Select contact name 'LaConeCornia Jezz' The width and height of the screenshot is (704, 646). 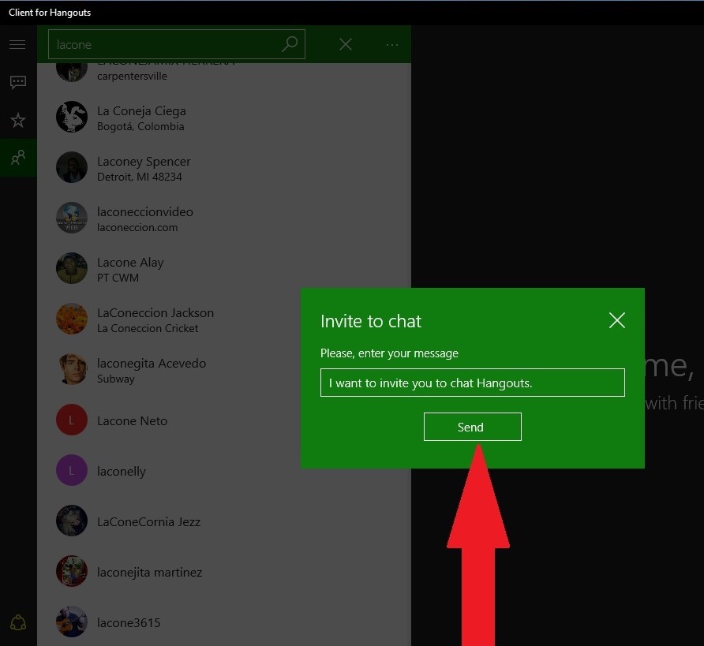148,521
